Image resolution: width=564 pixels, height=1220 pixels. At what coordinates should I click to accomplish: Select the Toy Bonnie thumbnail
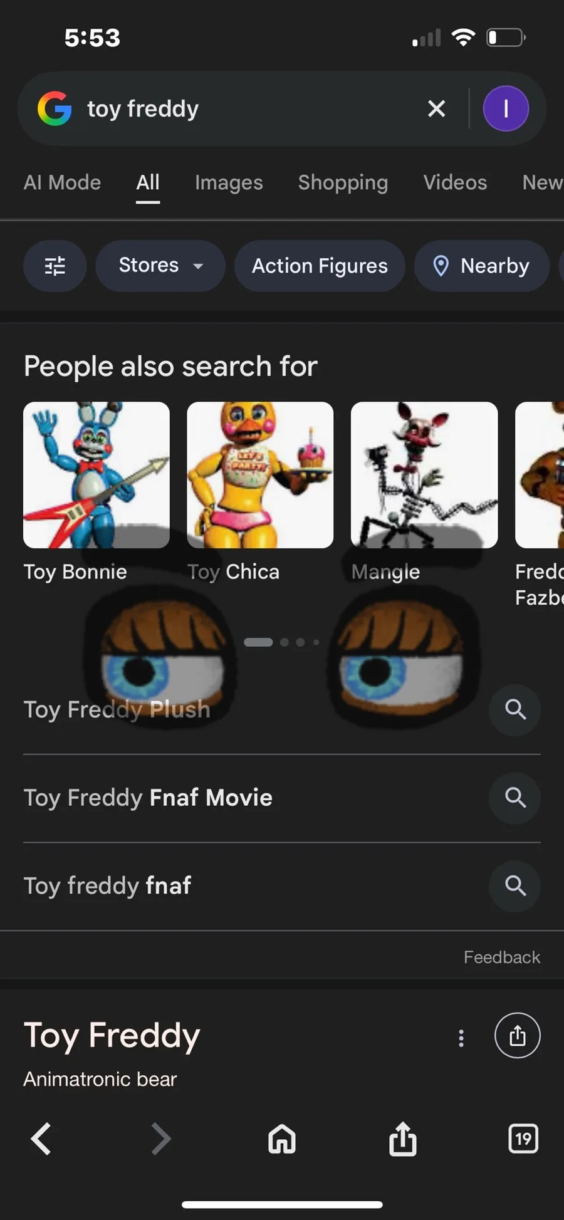pyautogui.click(x=97, y=475)
